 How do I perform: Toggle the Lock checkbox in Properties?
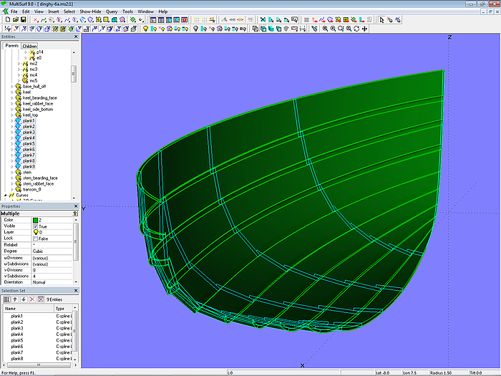click(36, 238)
